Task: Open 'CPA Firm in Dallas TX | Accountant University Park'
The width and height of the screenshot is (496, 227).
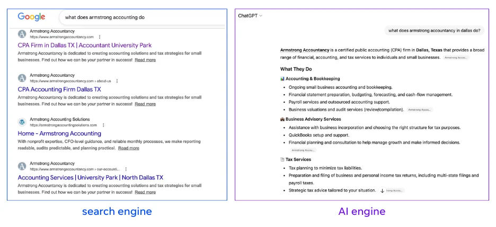Action: [x=85, y=45]
